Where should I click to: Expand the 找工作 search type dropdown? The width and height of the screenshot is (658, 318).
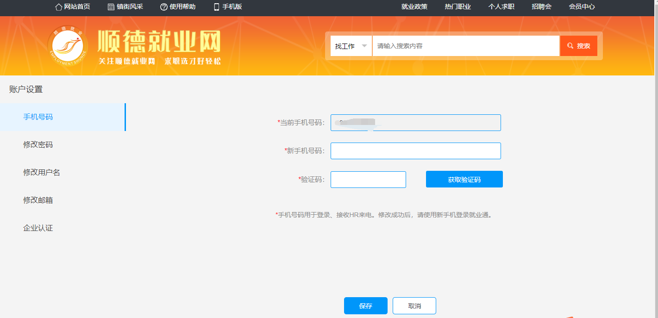351,46
